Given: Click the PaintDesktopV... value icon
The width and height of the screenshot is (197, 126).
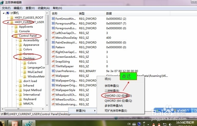Looking at the screenshot, I should click(x=53, y=42).
